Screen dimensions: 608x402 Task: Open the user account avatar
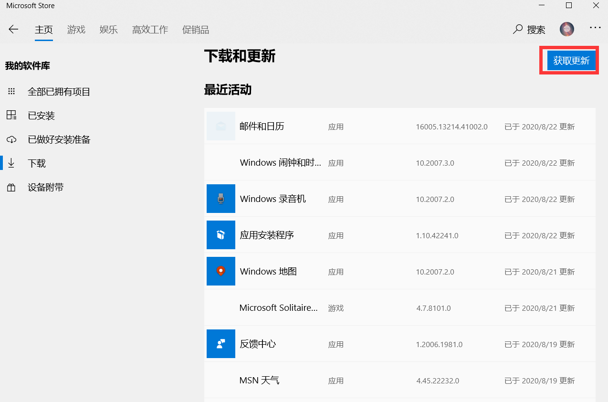pyautogui.click(x=567, y=29)
